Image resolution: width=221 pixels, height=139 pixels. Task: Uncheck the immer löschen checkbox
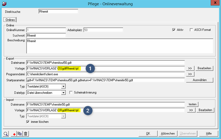28,122
